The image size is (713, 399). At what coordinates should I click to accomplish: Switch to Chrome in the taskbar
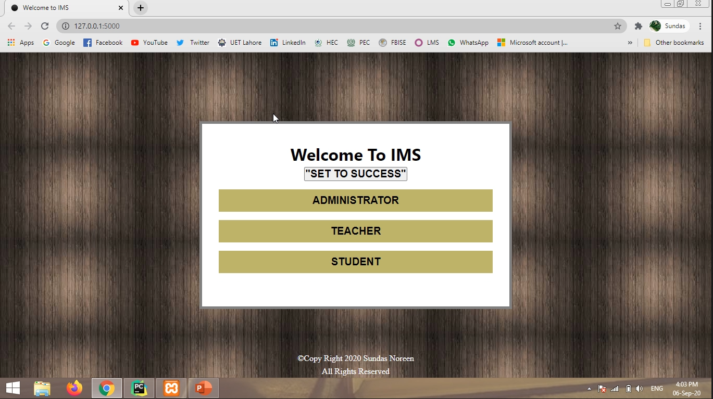click(107, 388)
